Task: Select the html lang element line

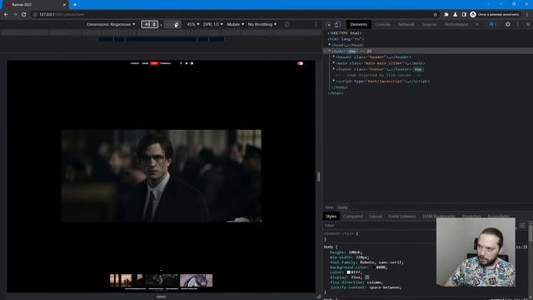Action: tap(346, 39)
